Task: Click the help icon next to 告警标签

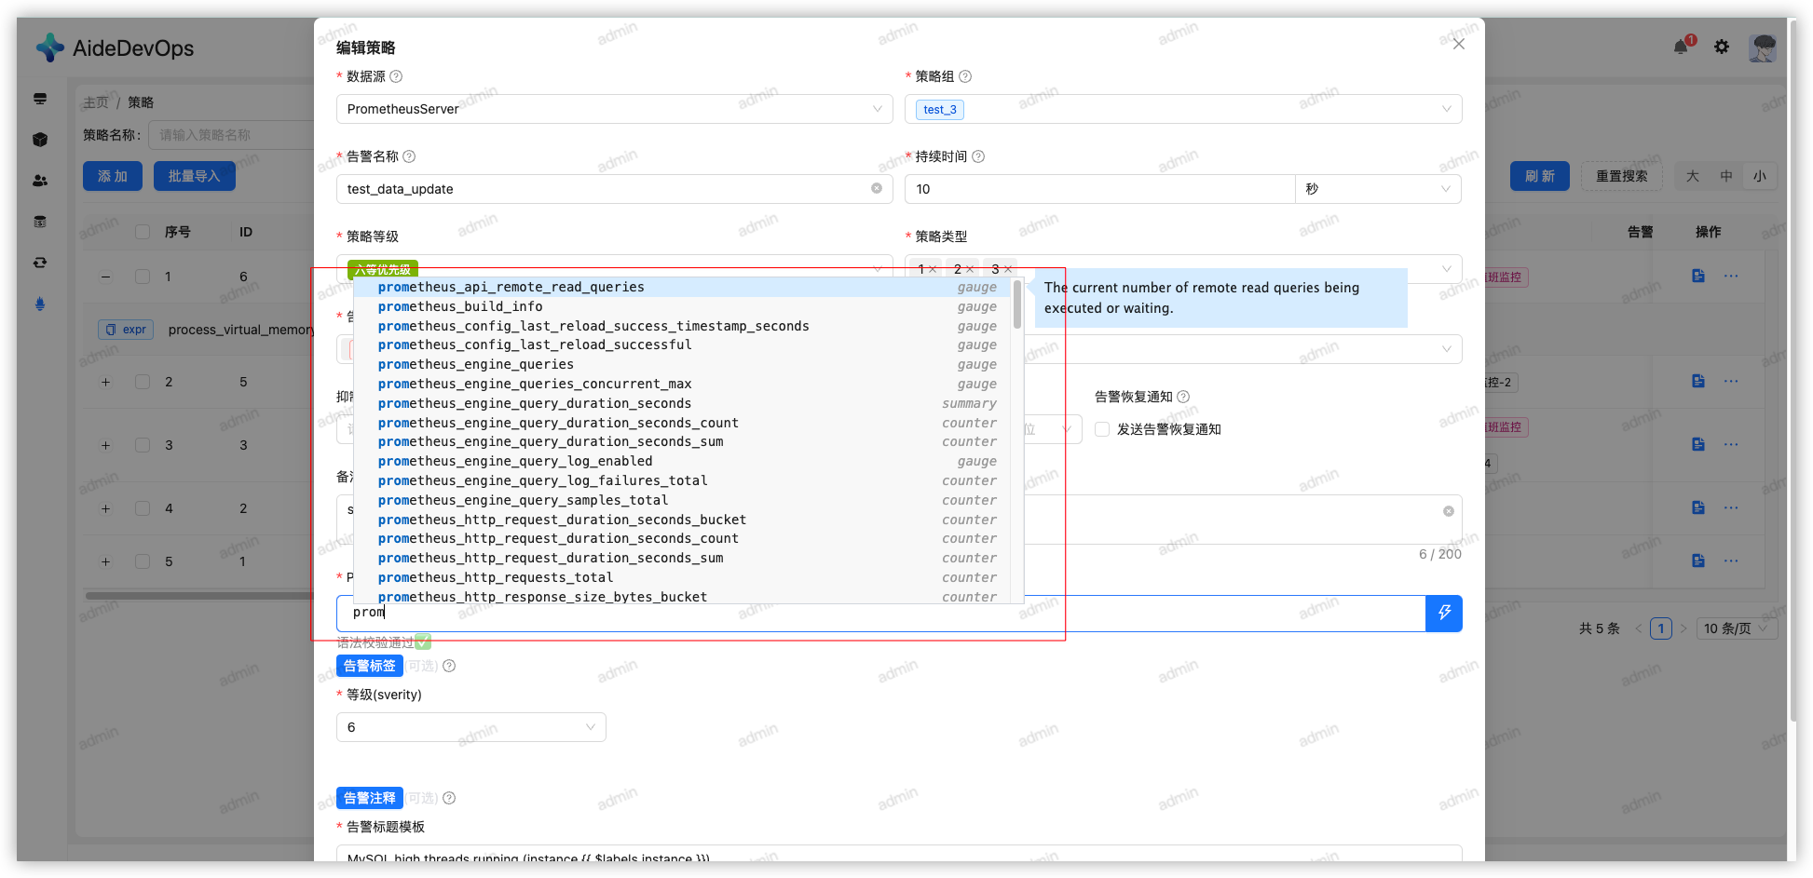Action: pos(449,666)
